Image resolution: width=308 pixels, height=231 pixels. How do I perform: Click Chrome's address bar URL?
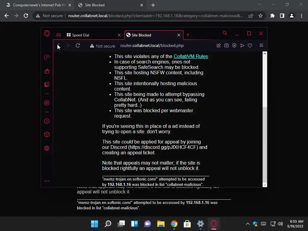[x=156, y=16]
